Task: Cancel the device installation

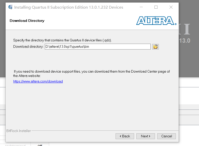Action: (166, 136)
